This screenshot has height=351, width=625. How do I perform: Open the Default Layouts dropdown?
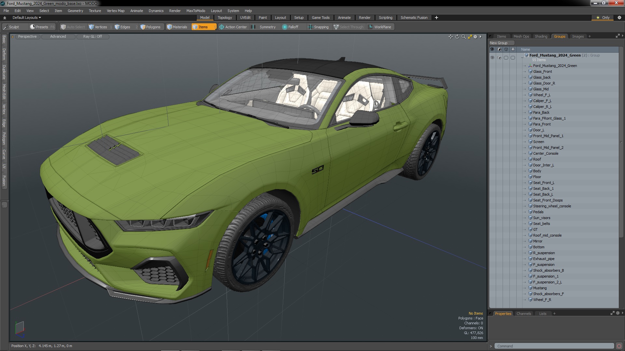click(x=27, y=18)
